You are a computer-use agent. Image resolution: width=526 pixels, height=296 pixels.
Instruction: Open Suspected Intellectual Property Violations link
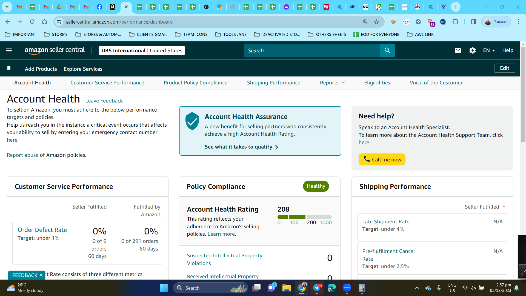[x=225, y=260]
